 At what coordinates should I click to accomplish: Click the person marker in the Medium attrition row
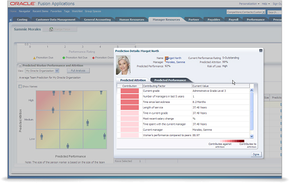point(88,122)
